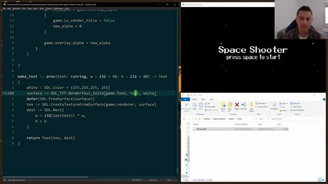The height and width of the screenshot is (184, 328).
Task: Click the 'assets' breadcrumb in address bar
Action: [x=231, y=119]
